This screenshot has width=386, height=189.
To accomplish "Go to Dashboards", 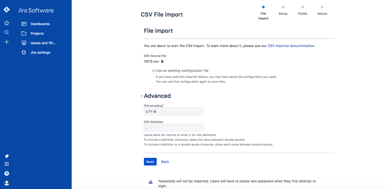I will (x=40, y=24).
